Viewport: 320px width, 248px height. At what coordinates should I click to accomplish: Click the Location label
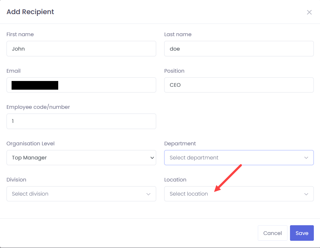click(x=175, y=180)
